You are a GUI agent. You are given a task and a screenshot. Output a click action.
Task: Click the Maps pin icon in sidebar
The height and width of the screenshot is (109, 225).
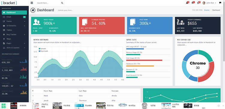point(4,39)
